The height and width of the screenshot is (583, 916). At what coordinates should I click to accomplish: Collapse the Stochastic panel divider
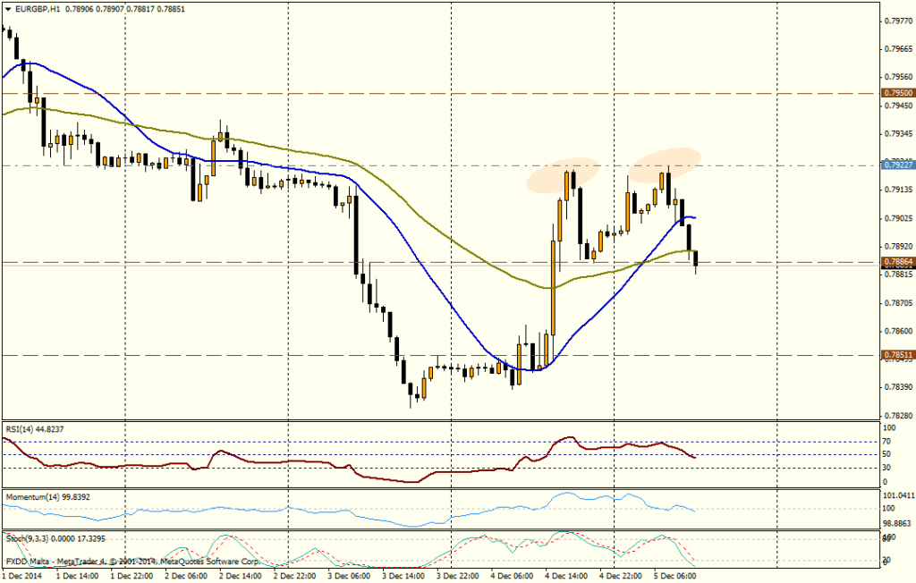447,529
